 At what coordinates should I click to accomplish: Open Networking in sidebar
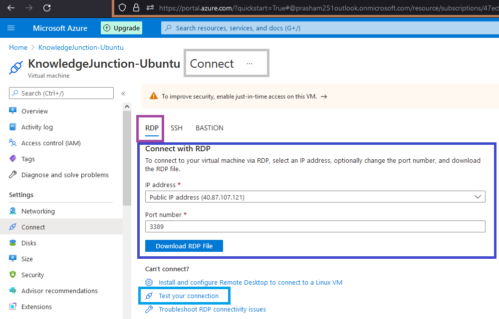pyautogui.click(x=38, y=211)
